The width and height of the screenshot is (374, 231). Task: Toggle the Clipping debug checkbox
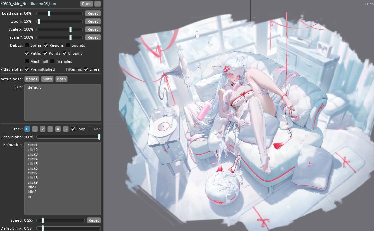point(65,53)
